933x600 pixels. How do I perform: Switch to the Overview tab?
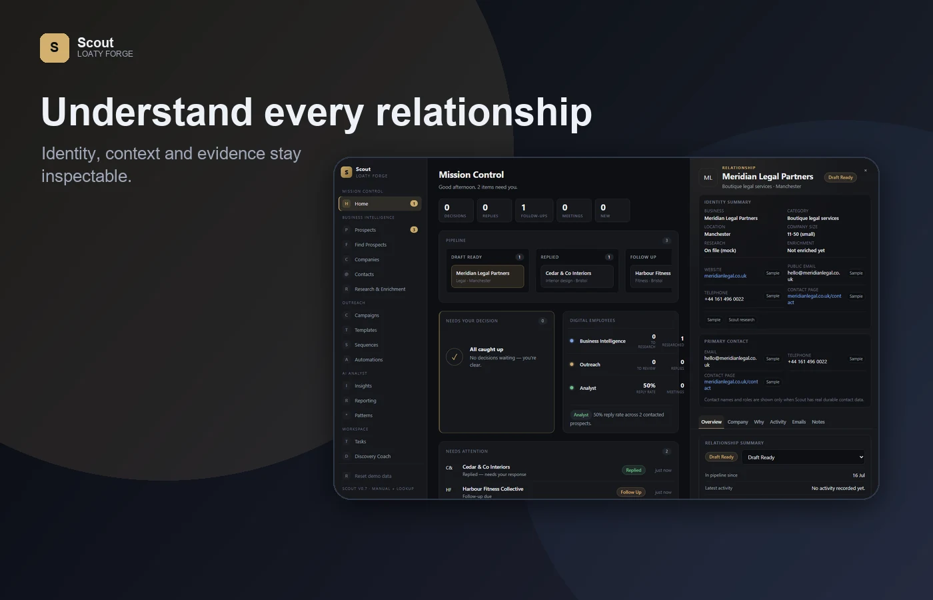[711, 422]
